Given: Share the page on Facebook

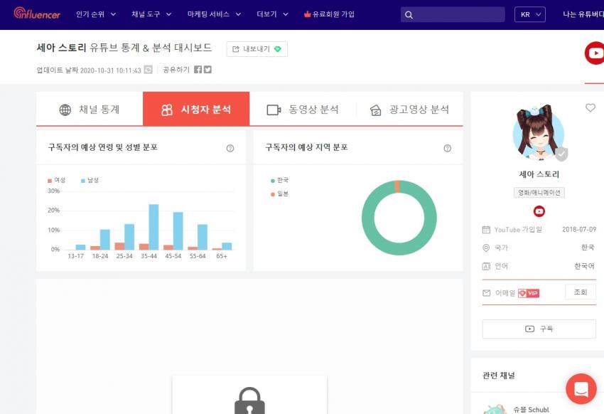Looking at the screenshot, I should (198, 70).
